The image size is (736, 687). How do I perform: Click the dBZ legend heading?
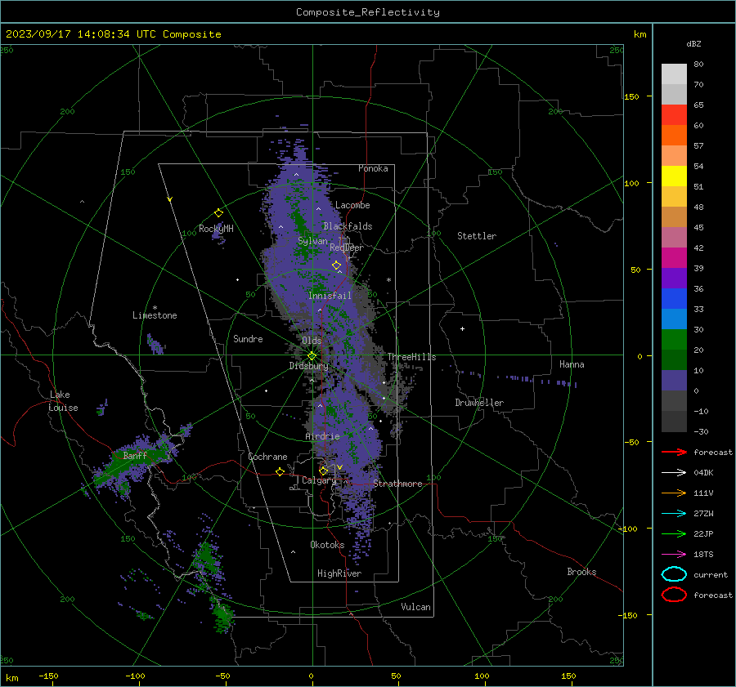pos(693,44)
